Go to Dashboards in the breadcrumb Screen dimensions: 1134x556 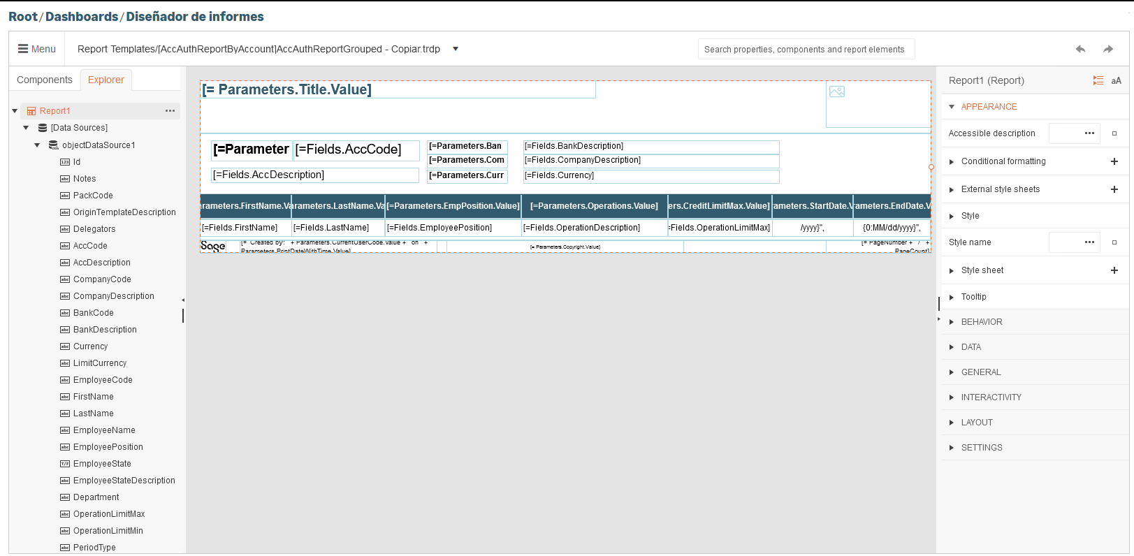pos(82,16)
